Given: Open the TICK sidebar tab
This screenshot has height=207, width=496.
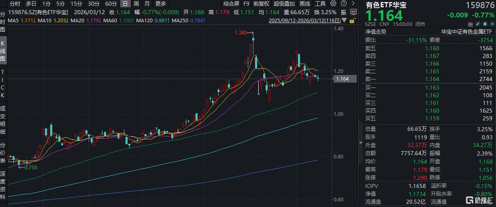Looking at the screenshot, I should click(3, 83).
